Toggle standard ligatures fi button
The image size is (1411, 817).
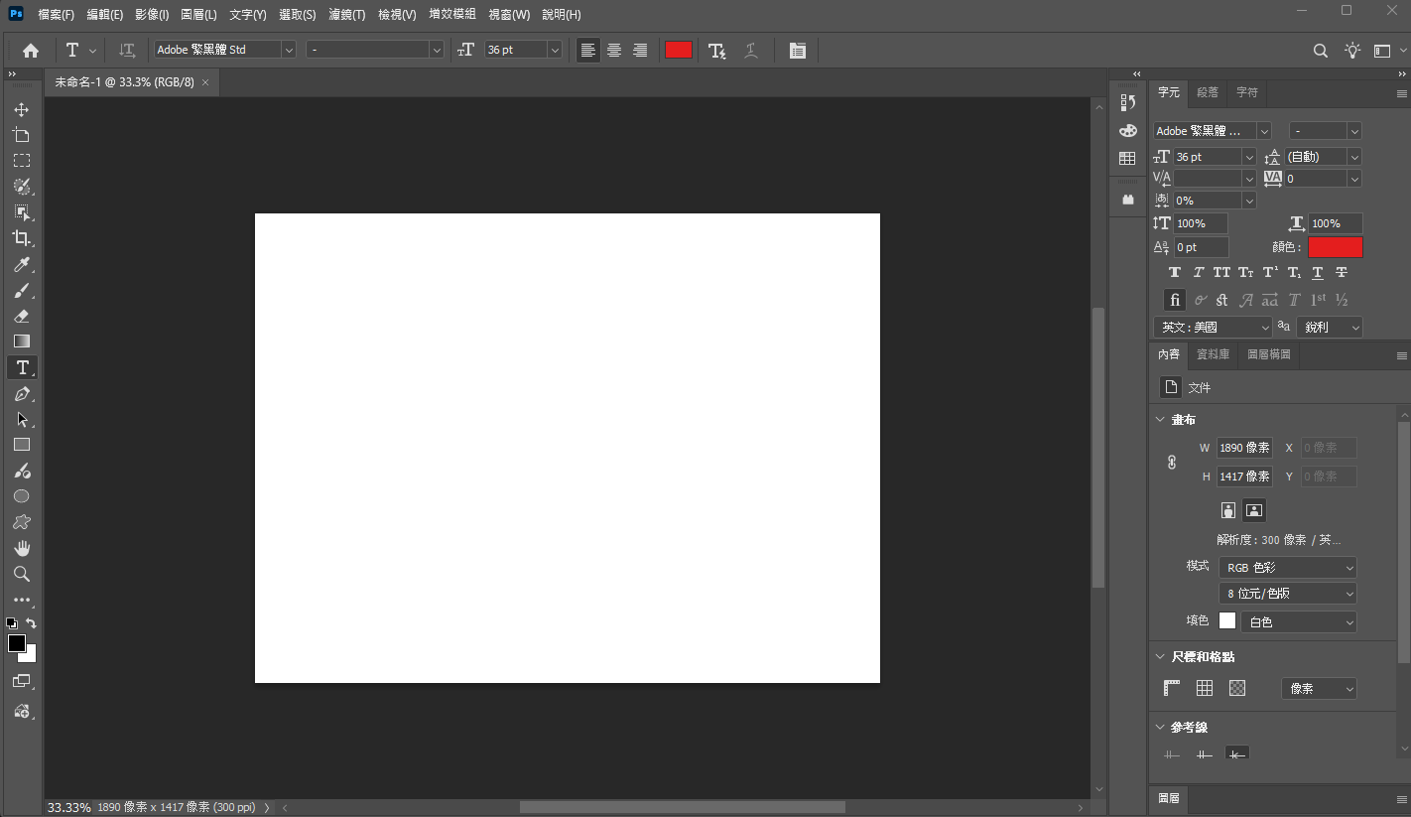[x=1175, y=300]
